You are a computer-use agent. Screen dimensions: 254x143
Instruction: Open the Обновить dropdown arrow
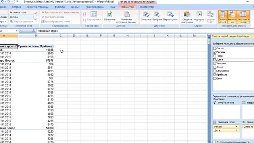pos(110,22)
